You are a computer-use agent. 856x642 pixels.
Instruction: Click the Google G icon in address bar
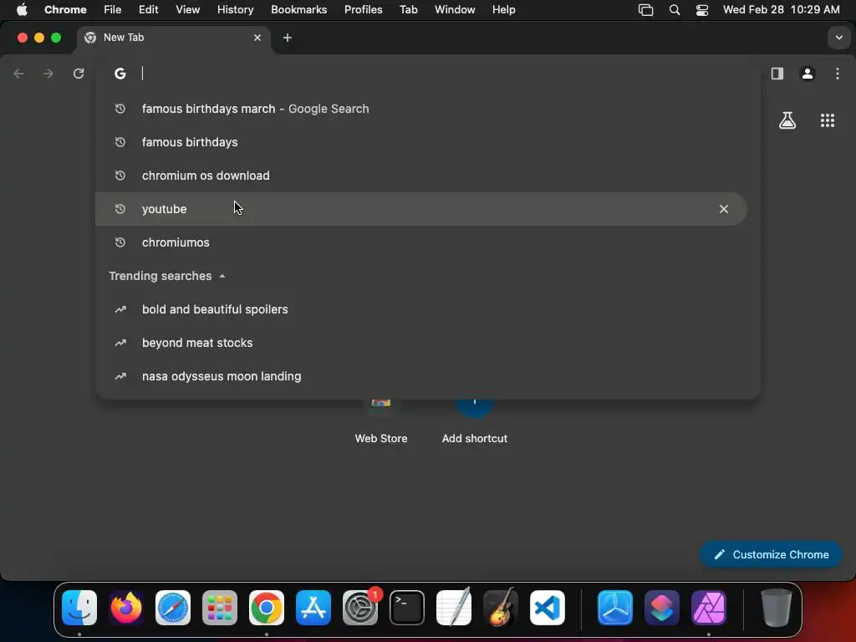click(120, 74)
